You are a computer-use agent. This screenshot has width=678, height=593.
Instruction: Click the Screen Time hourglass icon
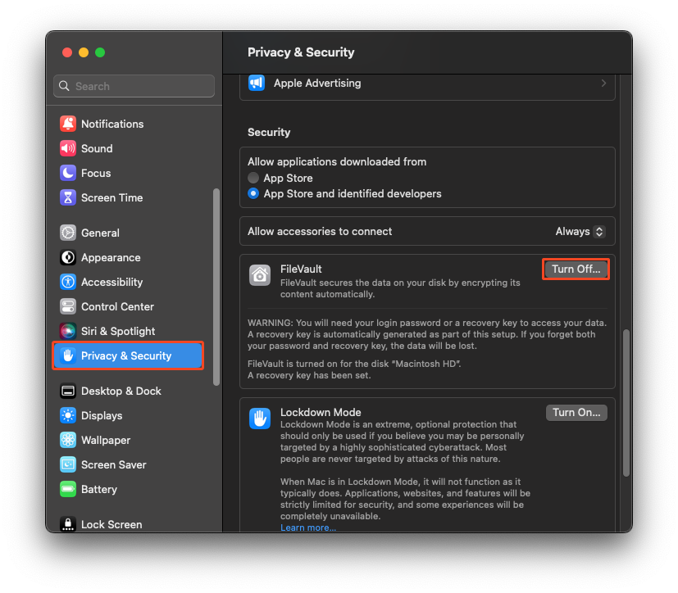tap(69, 197)
